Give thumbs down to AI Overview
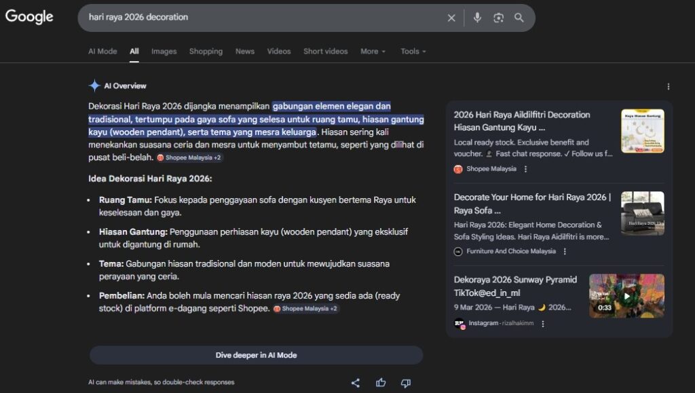 pyautogui.click(x=406, y=383)
